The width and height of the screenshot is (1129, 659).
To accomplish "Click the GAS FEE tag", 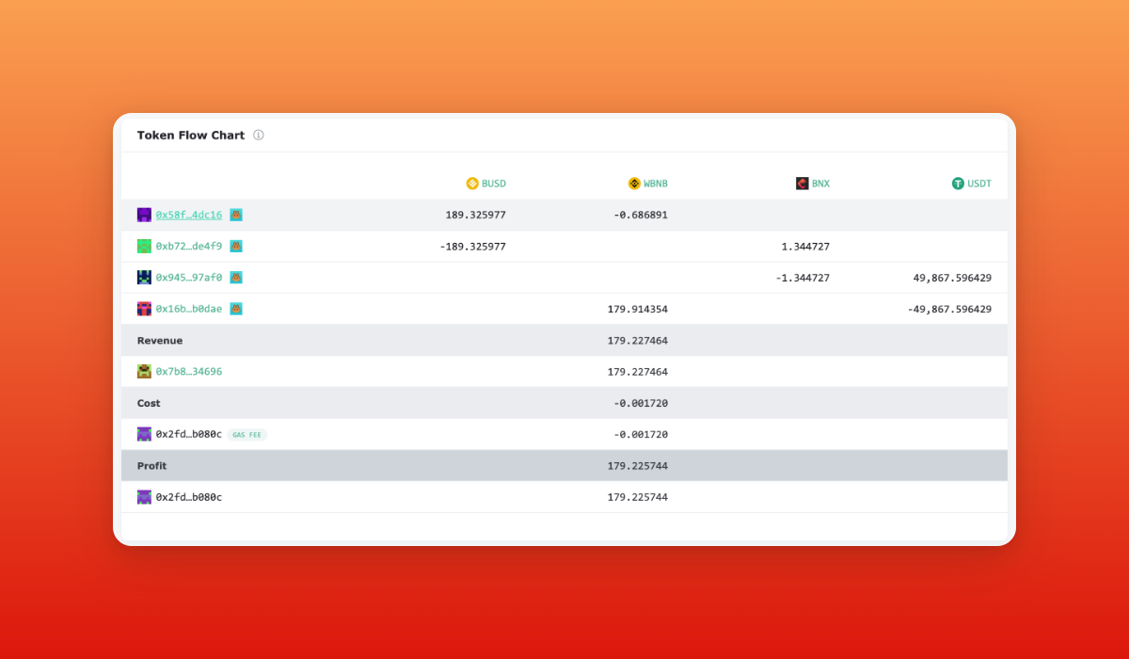I will pos(247,435).
